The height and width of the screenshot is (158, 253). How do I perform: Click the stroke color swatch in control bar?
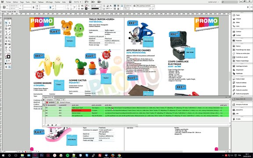click(x=86, y=8)
